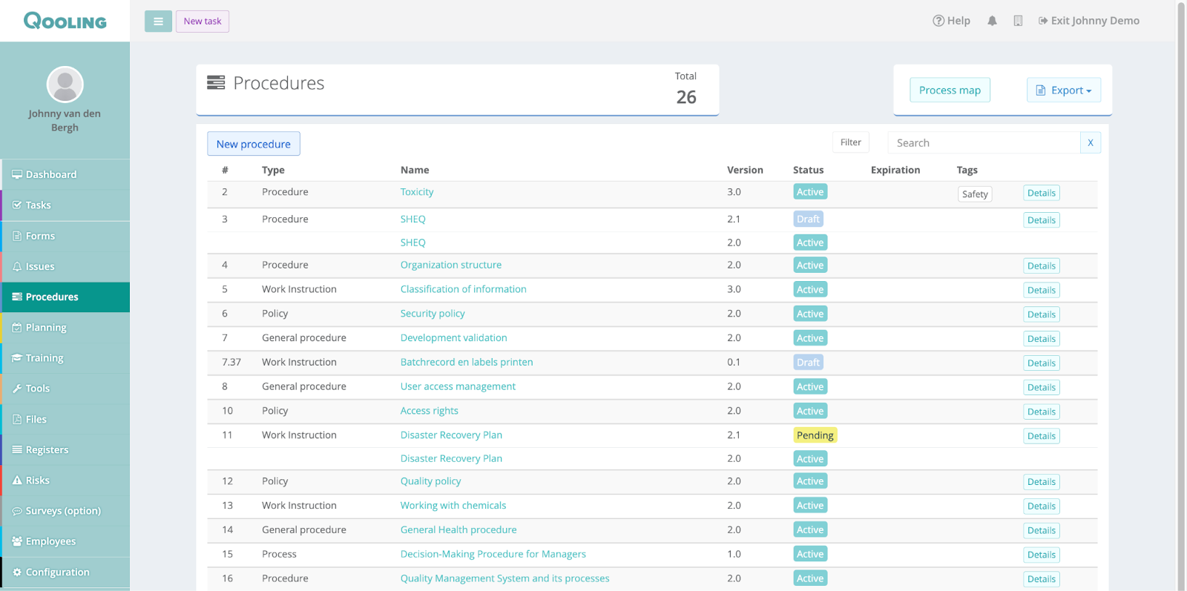1187x591 pixels.
Task: Click the Johnny van den Bergh avatar
Action: (65, 85)
